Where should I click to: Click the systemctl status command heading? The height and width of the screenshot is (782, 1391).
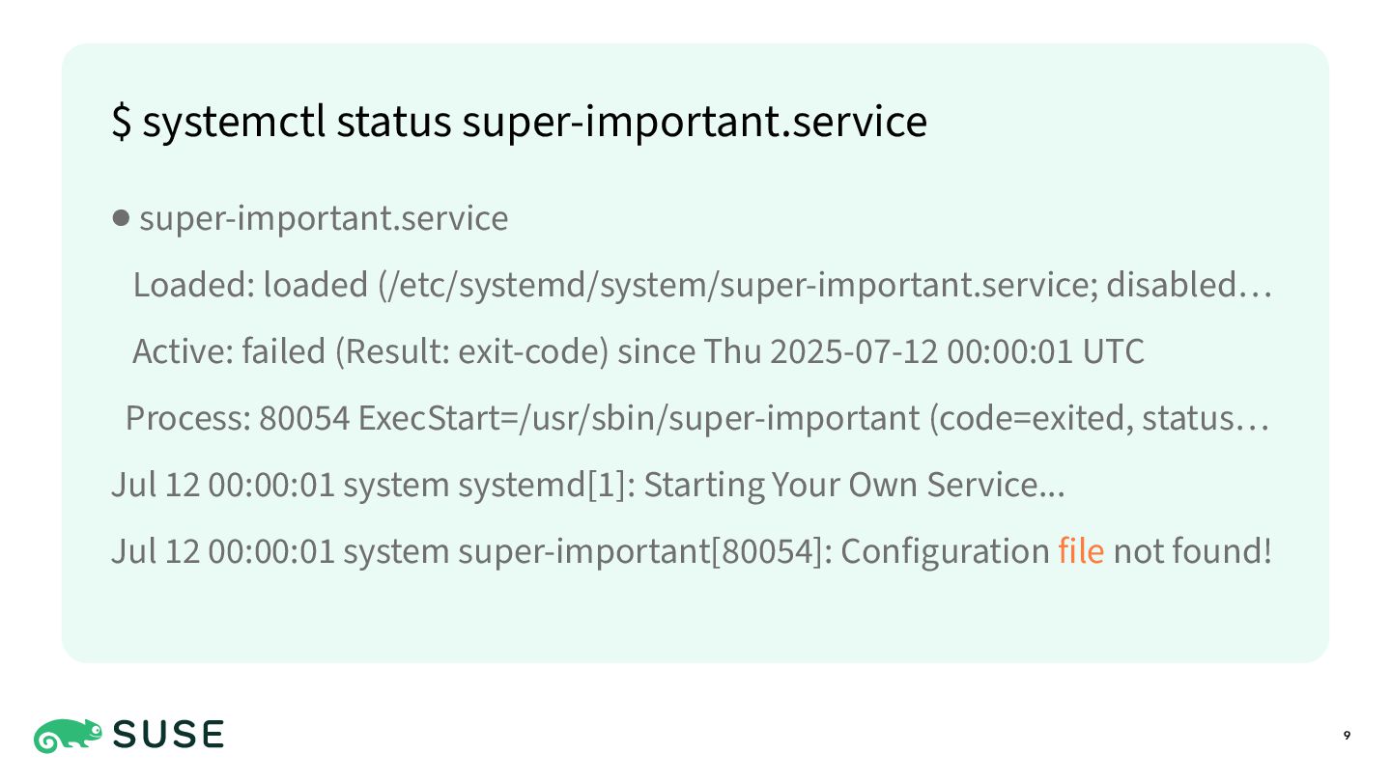[x=520, y=122]
